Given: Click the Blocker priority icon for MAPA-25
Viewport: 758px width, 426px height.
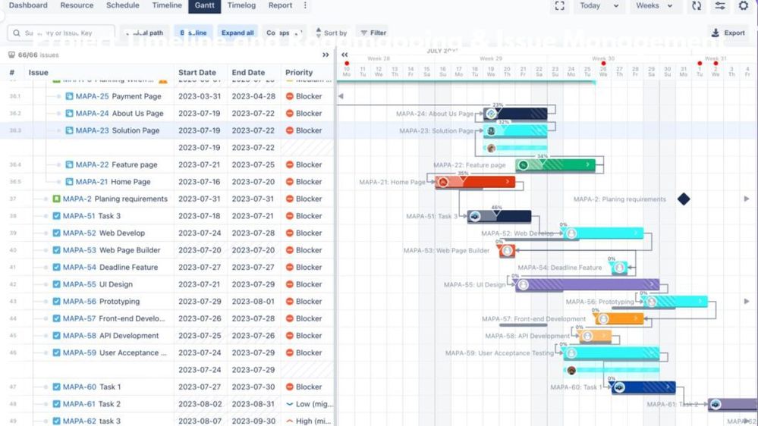Looking at the screenshot, I should pyautogui.click(x=290, y=96).
